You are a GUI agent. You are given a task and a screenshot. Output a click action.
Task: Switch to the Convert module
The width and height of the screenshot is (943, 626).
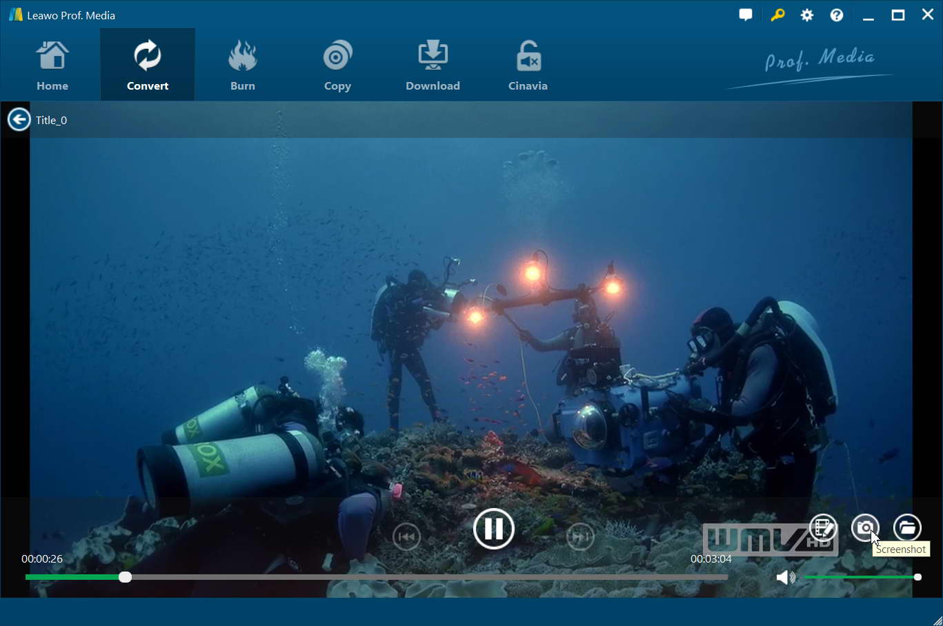(148, 65)
